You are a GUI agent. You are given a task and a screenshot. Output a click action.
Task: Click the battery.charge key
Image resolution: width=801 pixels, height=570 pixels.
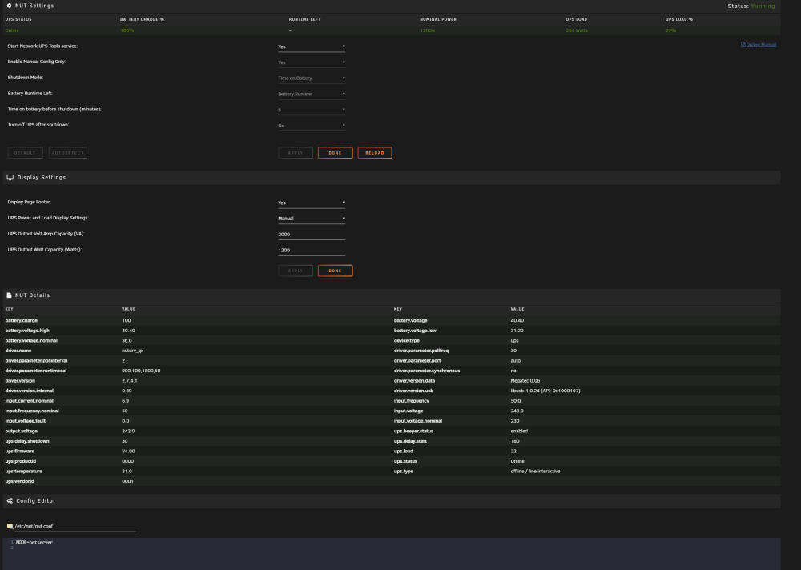coord(22,321)
